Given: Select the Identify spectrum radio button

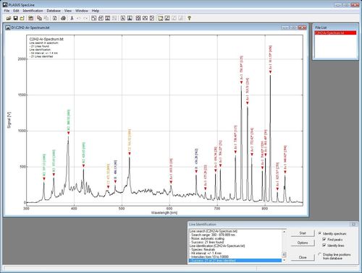Looking at the screenshot, I should click(x=320, y=233).
